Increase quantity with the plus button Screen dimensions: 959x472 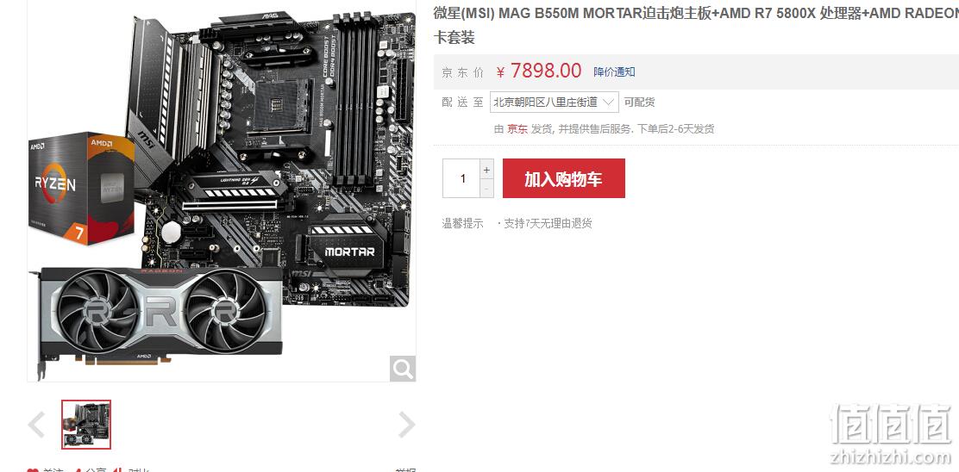(486, 170)
